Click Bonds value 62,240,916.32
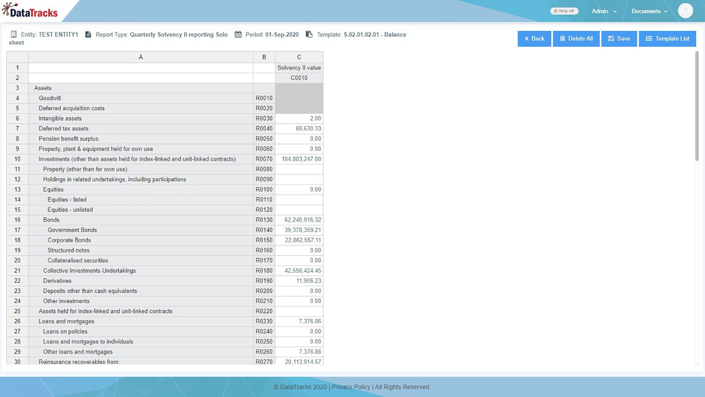The image size is (705, 397). (x=299, y=220)
